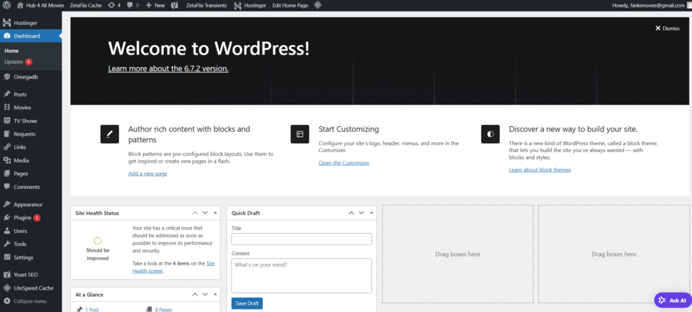The height and width of the screenshot is (312, 692).
Task: Open Posts in the sidebar
Action: (x=31, y=95)
